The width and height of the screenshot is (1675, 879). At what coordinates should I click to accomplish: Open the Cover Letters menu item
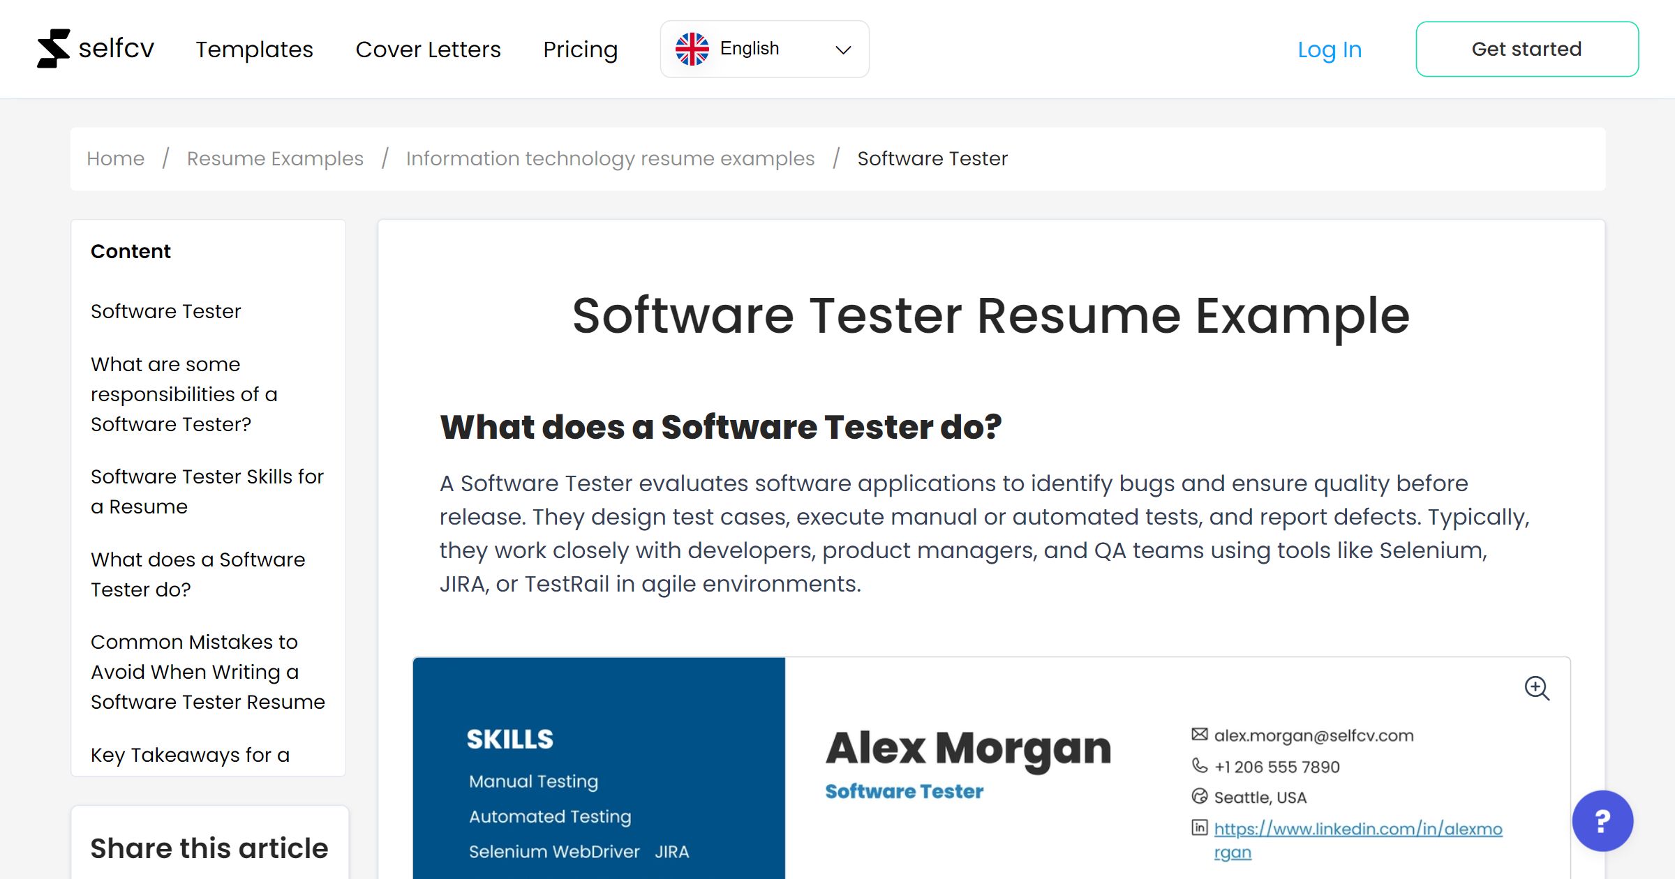tap(428, 50)
